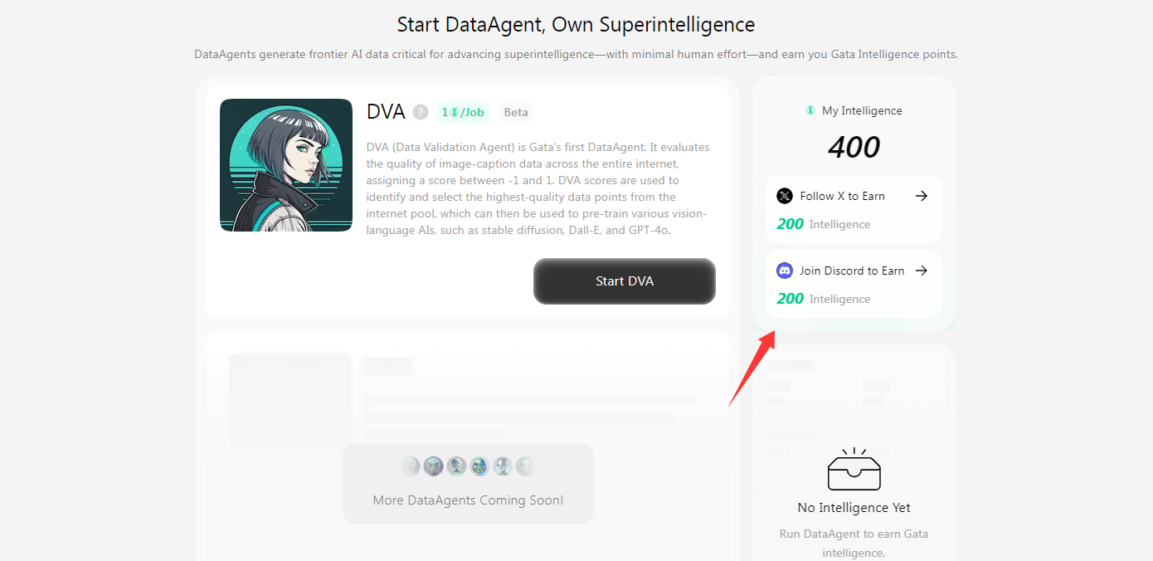Click the DVA agent title link
1153x561 pixels.
(385, 110)
